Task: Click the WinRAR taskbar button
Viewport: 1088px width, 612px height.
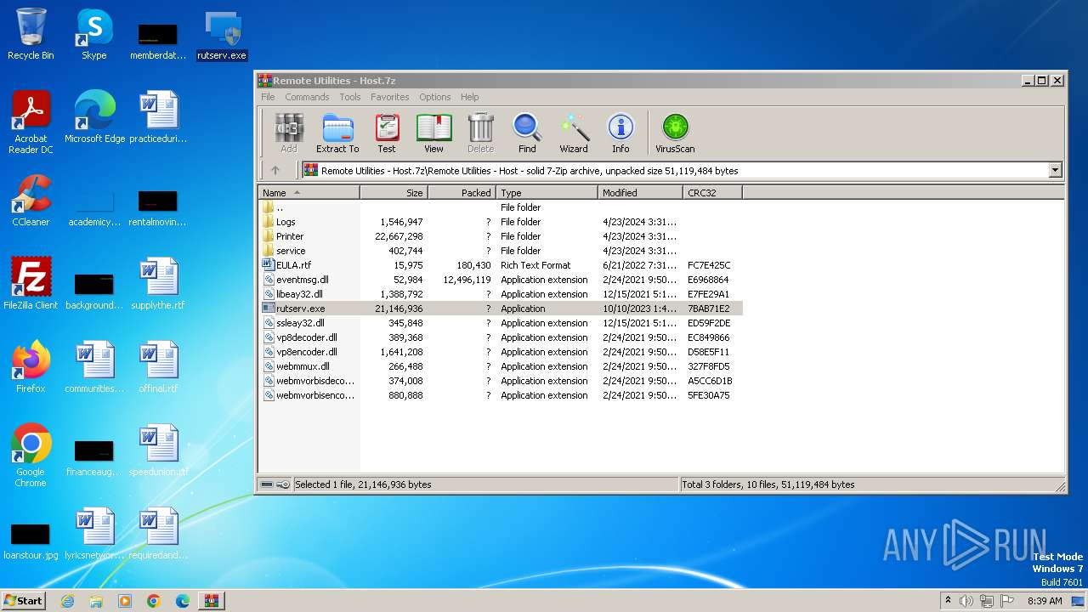Action: [x=212, y=601]
